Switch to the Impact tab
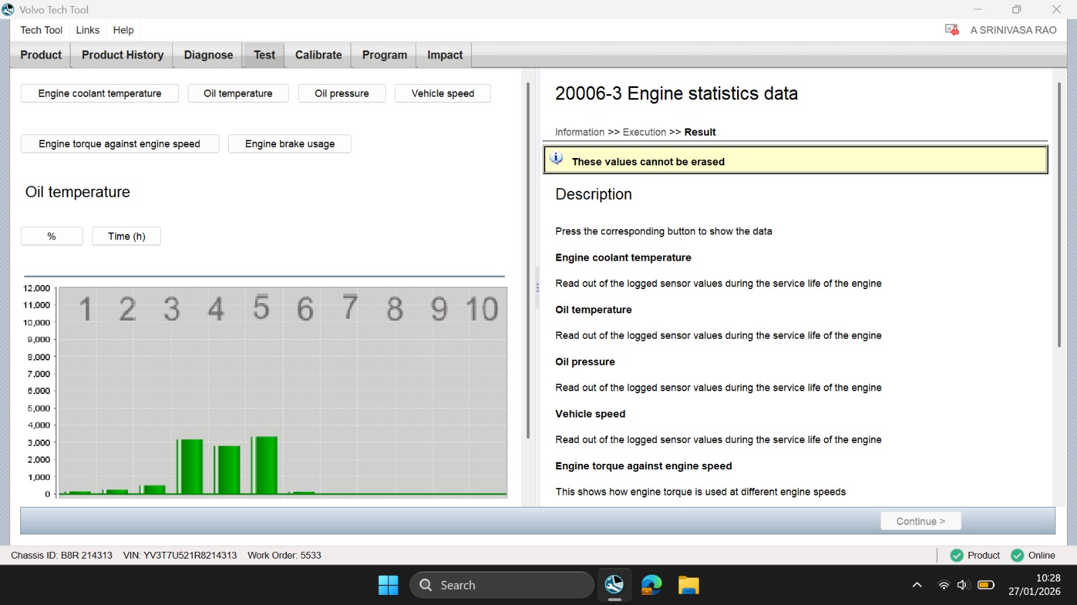The width and height of the screenshot is (1077, 605). point(445,55)
